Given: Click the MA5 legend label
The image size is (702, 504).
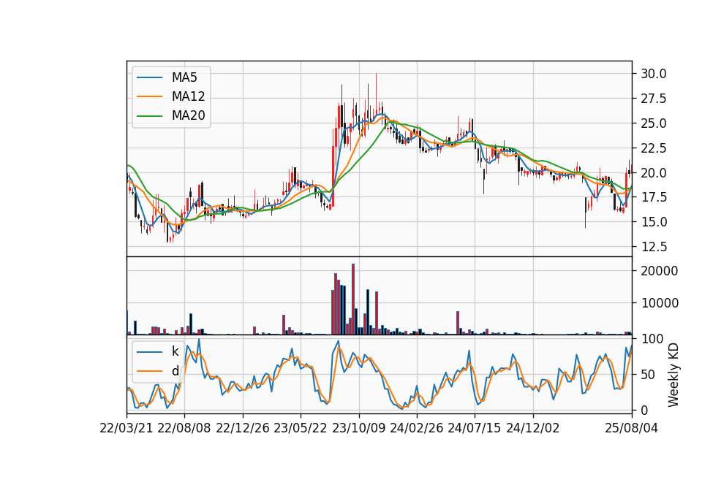Looking at the screenshot, I should (x=184, y=77).
